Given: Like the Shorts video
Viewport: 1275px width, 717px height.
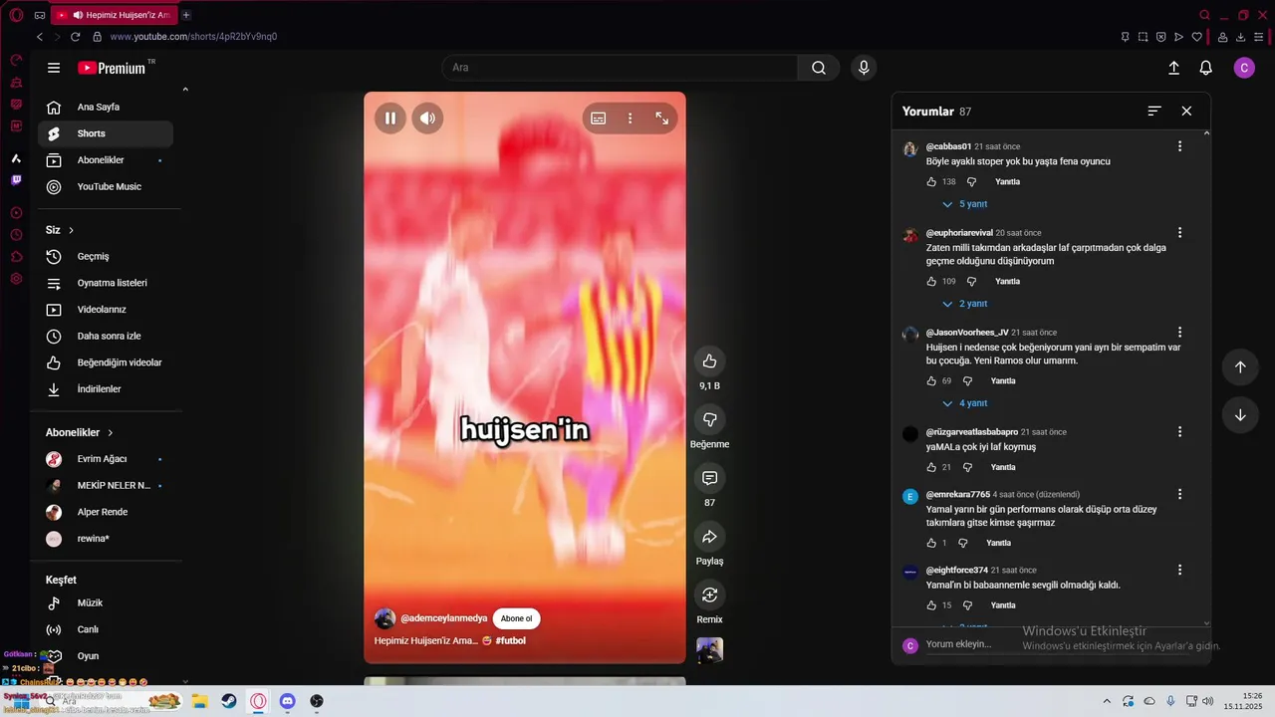Looking at the screenshot, I should click(709, 361).
